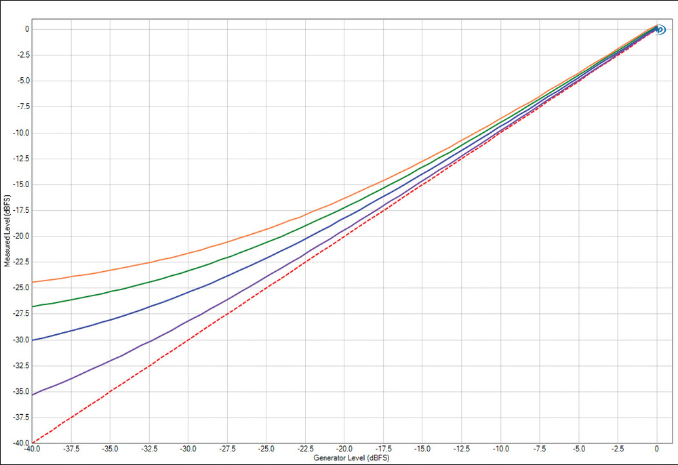Click the -17.5 label on the y-axis

[x=22, y=210]
